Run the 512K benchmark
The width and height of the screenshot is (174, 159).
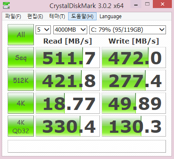pyautogui.click(x=21, y=80)
